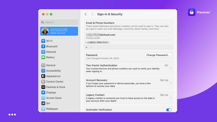The width and height of the screenshot is (217, 122).
Task: Select the blurred phone number row
Action: point(129,43)
